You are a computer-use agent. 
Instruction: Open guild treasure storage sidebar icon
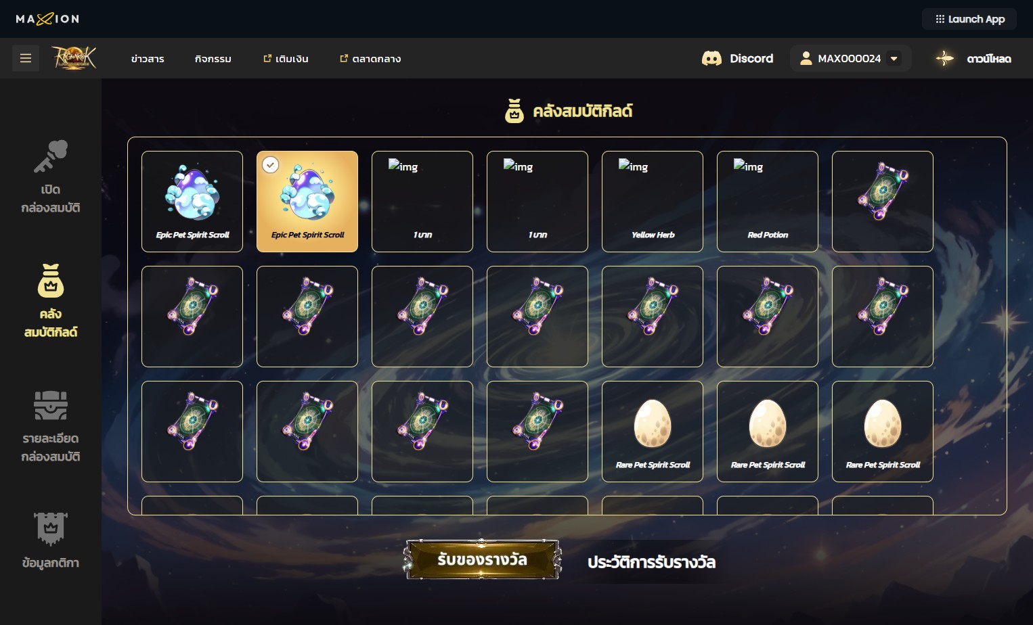pyautogui.click(x=51, y=281)
